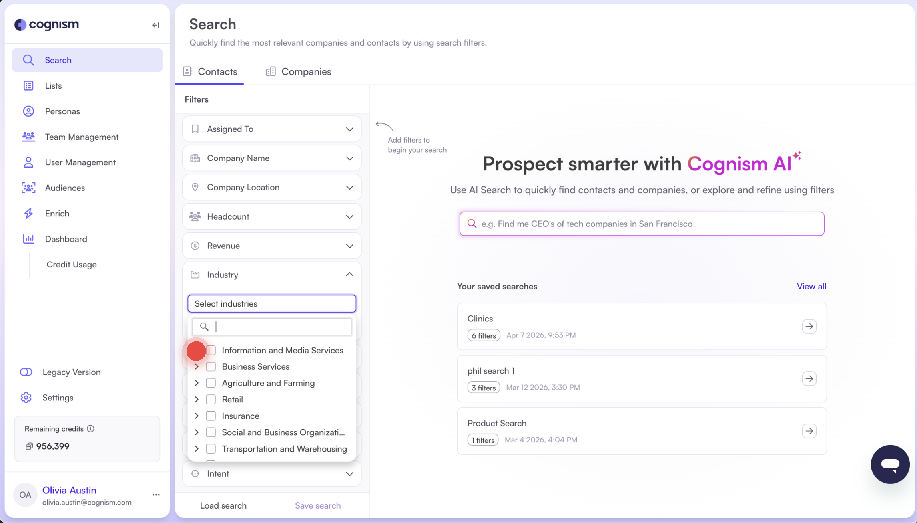917x523 pixels.
Task: Collapse the Industry filter section
Action: point(349,275)
